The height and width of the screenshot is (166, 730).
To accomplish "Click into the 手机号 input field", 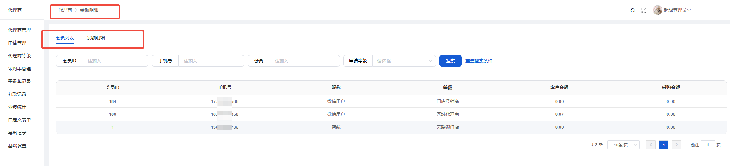I will pos(211,61).
